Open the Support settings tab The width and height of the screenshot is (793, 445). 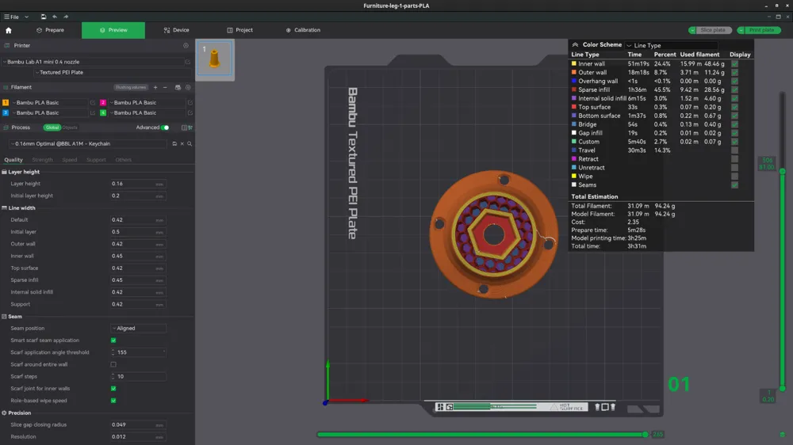click(96, 160)
